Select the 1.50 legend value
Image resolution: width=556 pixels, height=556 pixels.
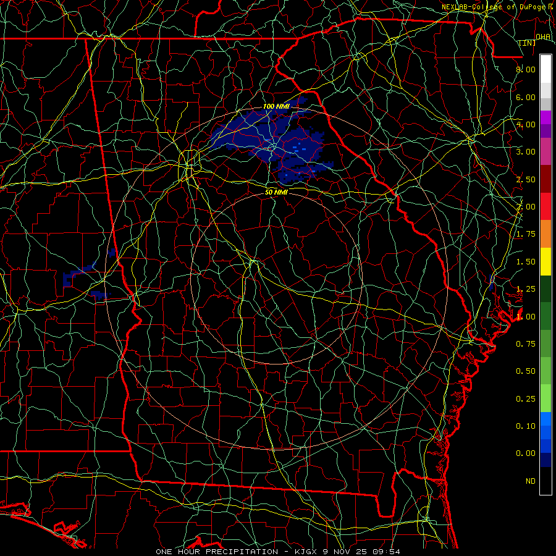click(526, 262)
